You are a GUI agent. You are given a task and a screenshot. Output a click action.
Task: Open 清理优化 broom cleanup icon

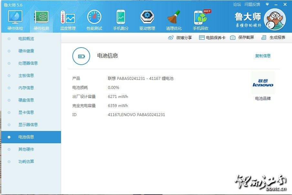point(173,17)
